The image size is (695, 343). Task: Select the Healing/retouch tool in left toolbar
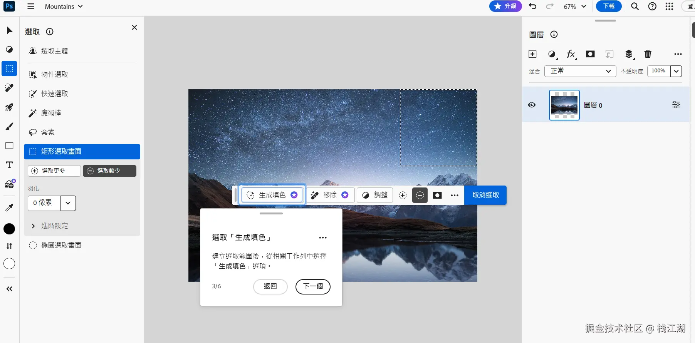click(9, 88)
